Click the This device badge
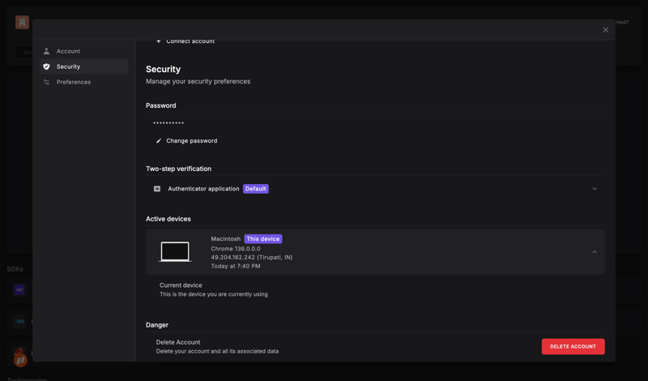Image resolution: width=648 pixels, height=381 pixels. coord(263,238)
